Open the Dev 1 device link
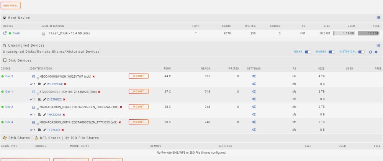This screenshot has height=161, width=383. click(9, 92)
